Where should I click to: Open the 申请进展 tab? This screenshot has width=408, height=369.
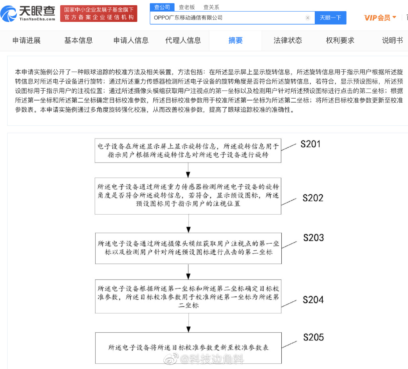[27, 40]
